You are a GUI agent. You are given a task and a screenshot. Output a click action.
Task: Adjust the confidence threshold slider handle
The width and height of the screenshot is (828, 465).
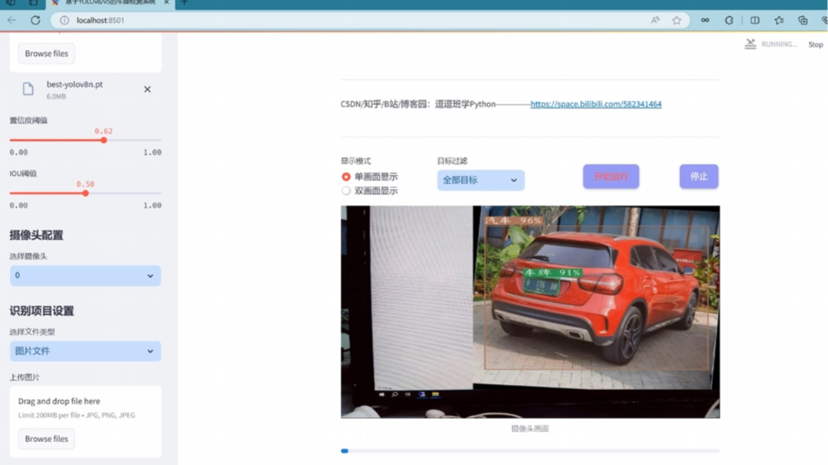(104, 140)
